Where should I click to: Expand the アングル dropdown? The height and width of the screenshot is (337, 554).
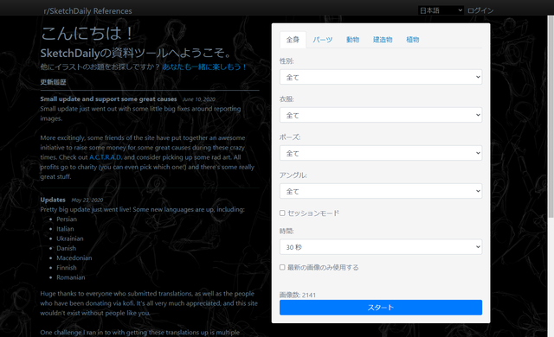(381, 191)
